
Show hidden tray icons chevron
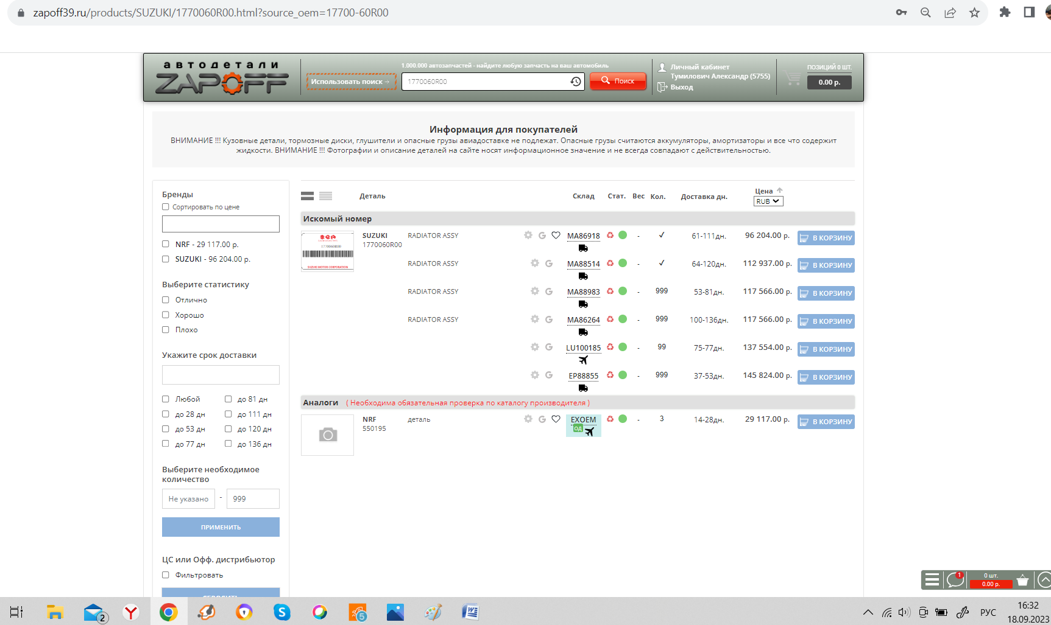(x=868, y=612)
